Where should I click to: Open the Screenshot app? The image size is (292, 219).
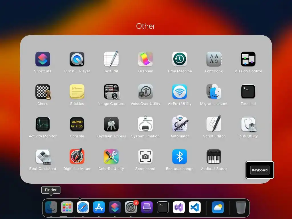(145, 157)
